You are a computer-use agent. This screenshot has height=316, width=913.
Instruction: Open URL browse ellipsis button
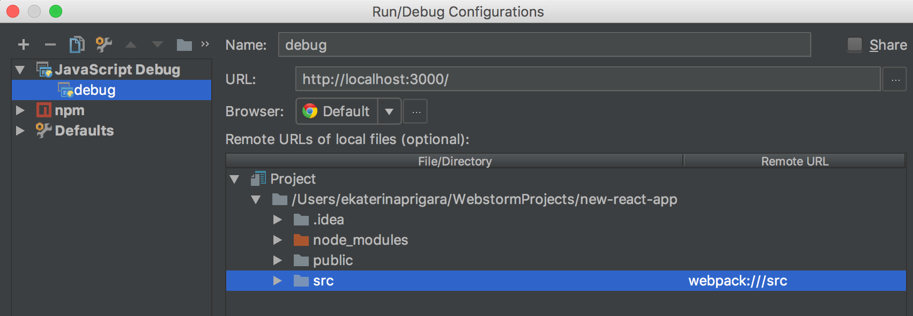tap(895, 79)
